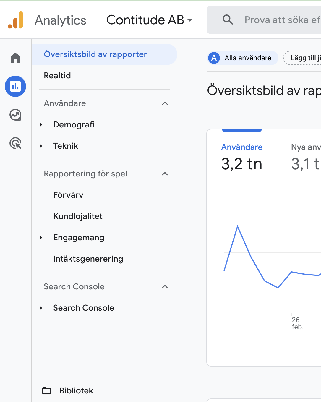Screen dimensions: 321x402
Task: Open the Teknik reports
Action: point(66,146)
